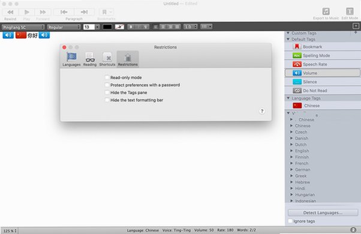Click the Edit Mode icon
The image size is (361, 234).
click(x=350, y=11)
